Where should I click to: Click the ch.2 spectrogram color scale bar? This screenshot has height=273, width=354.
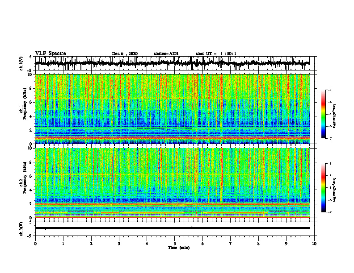[x=323, y=188]
